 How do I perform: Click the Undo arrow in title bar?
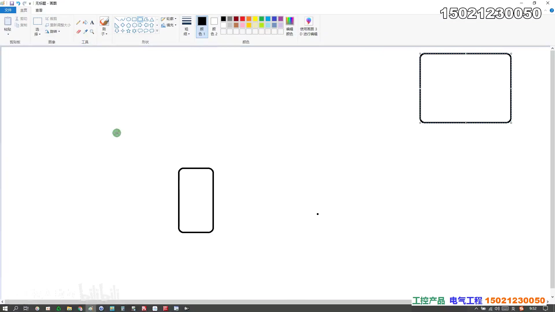click(18, 3)
